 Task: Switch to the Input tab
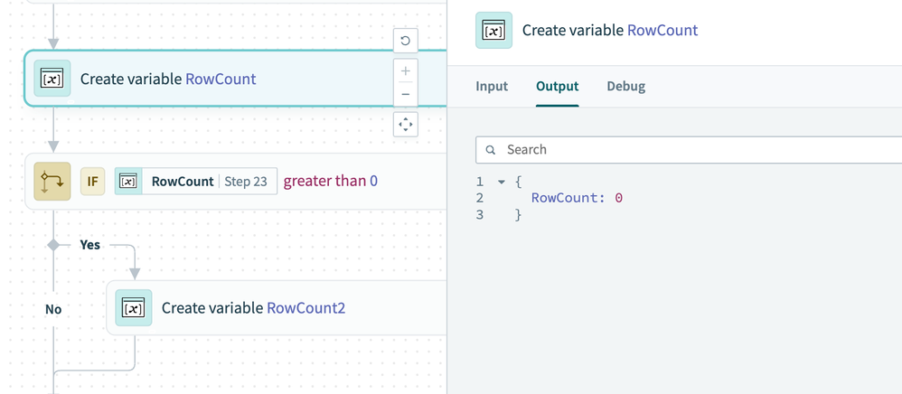(492, 87)
